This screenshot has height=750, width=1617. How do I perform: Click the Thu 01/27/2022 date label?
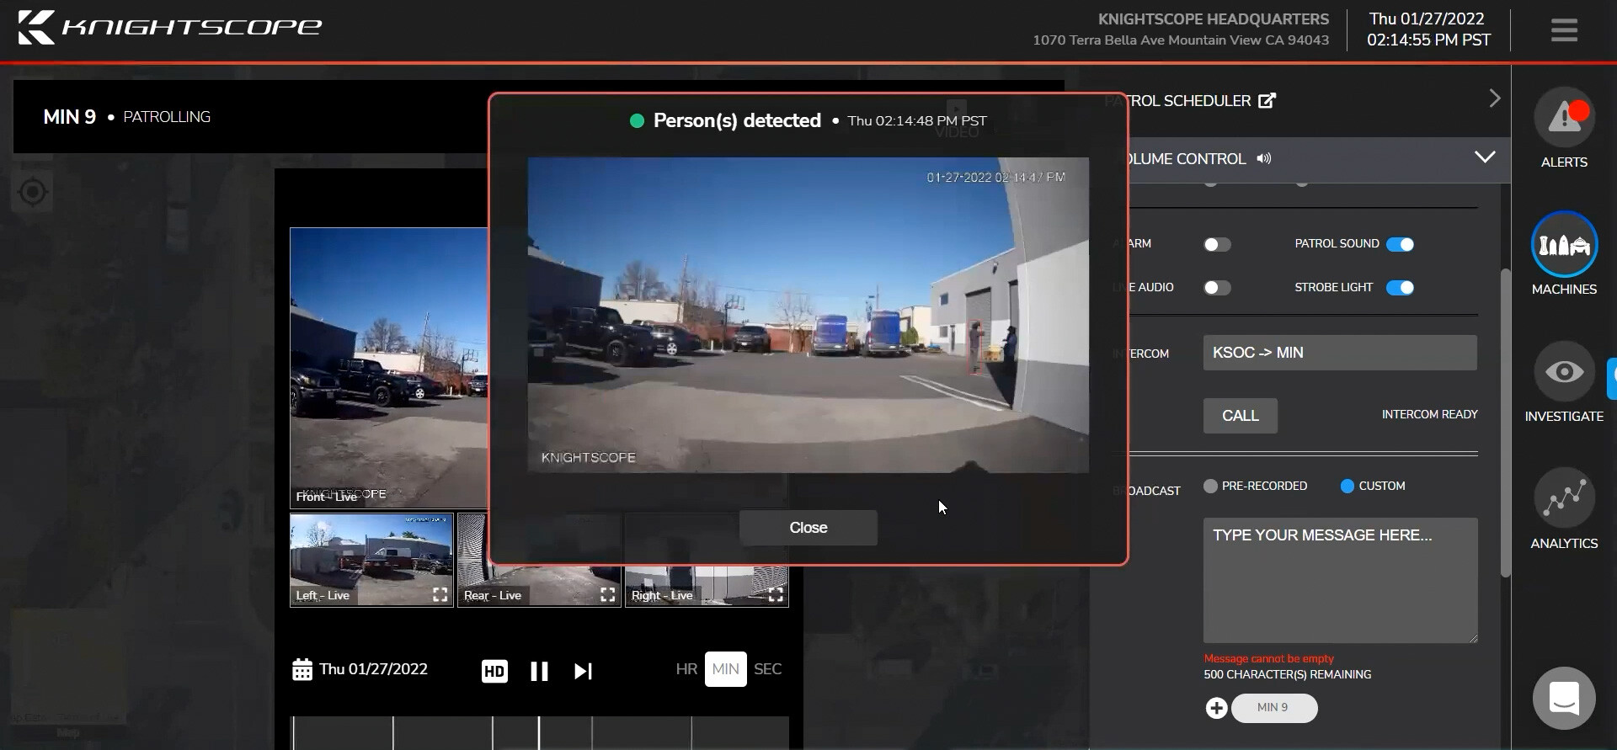click(373, 669)
